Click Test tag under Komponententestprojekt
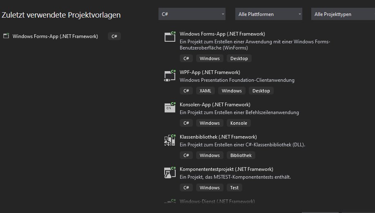 [234, 188]
